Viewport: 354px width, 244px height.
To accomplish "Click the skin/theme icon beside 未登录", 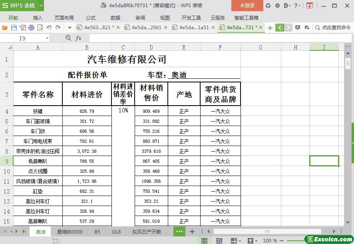I will 268,6.
